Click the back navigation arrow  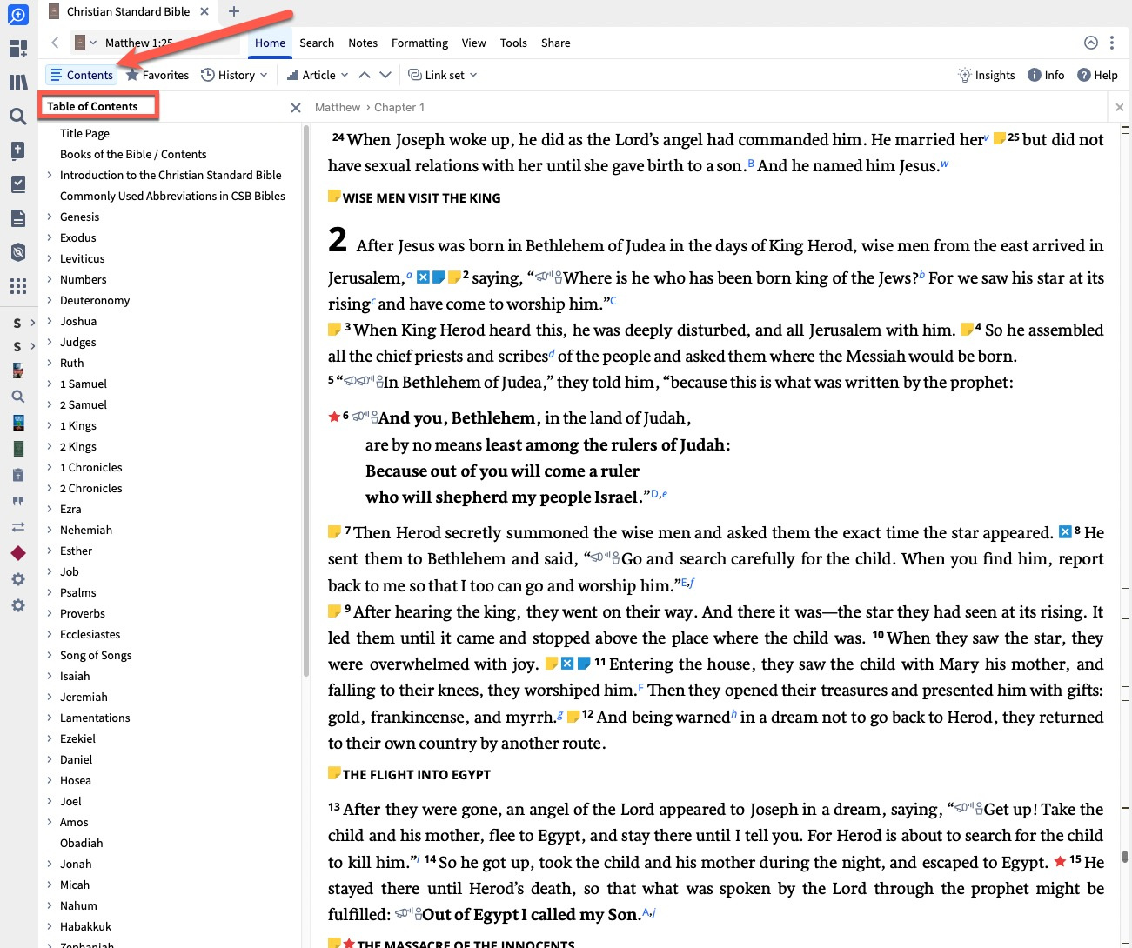click(x=55, y=43)
